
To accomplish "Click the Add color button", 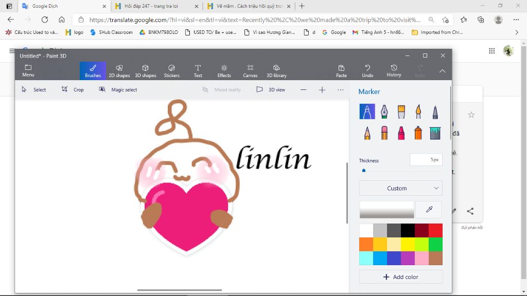I will click(x=400, y=277).
